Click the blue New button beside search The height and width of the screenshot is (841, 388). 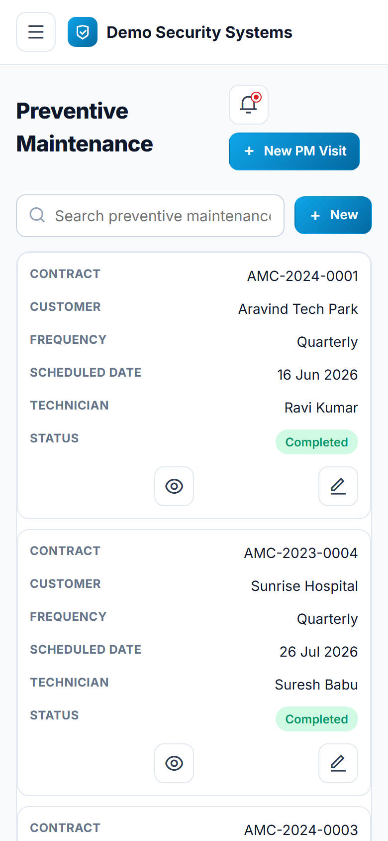pyautogui.click(x=333, y=215)
